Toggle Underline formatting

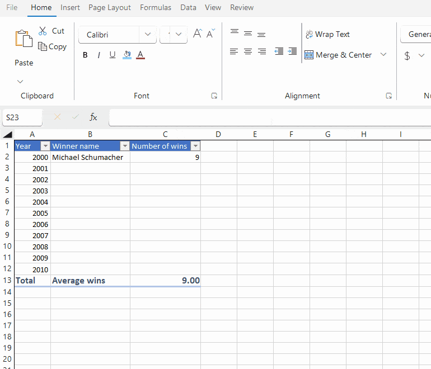113,55
